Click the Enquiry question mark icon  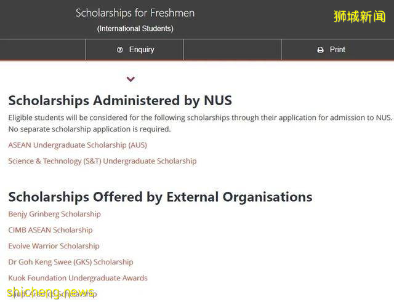(120, 50)
